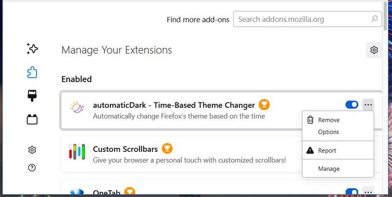Choose Report in the extension menu

point(327,150)
